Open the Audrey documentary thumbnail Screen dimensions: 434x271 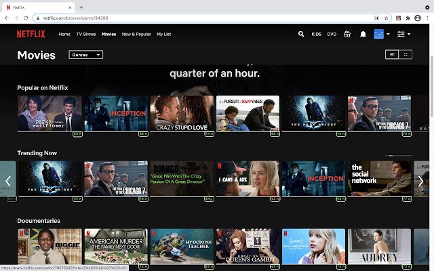tap(380, 247)
